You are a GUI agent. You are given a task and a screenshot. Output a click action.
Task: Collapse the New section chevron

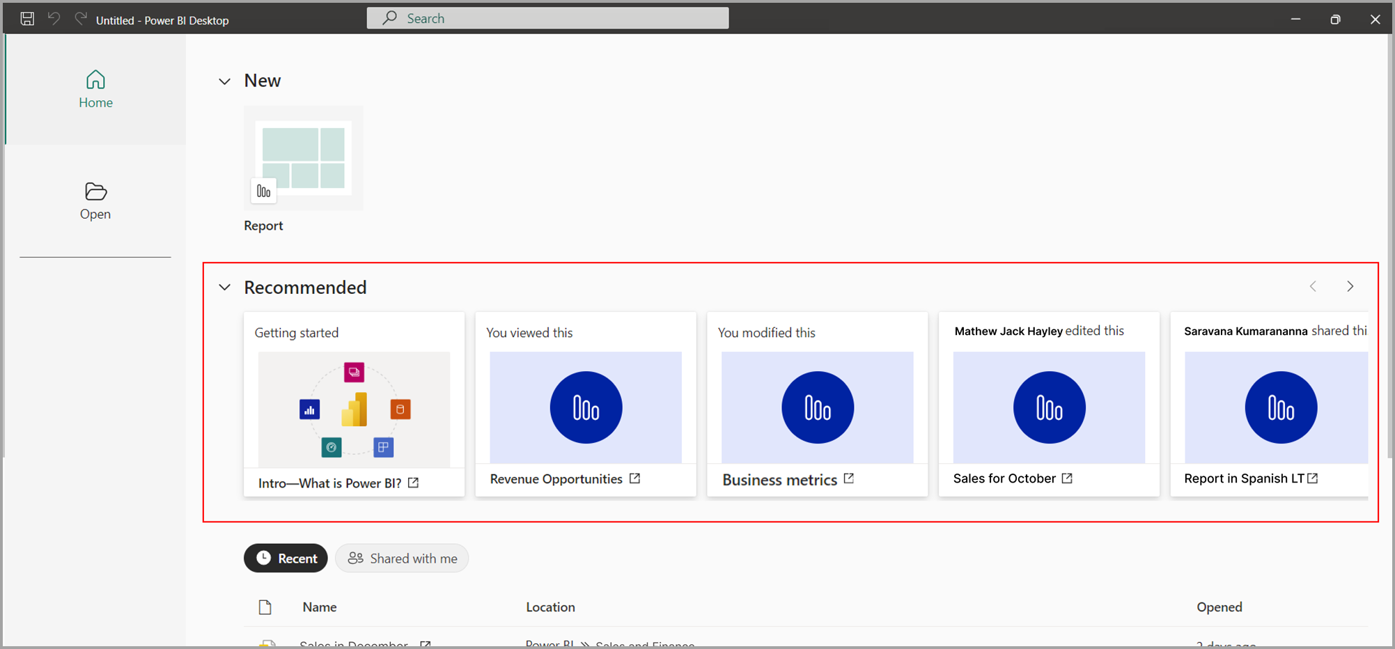coord(224,81)
